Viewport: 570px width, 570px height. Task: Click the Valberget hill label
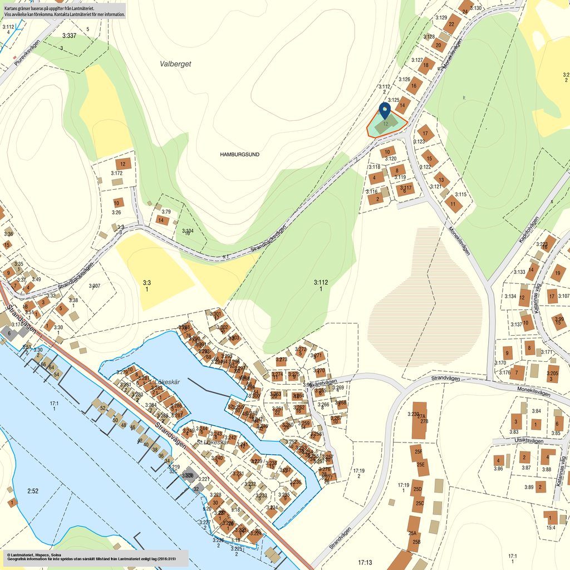click(x=175, y=64)
